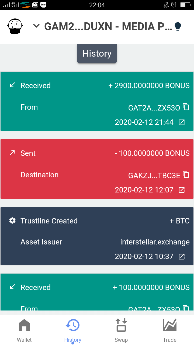Click the interstellar.exchange asset issuer link

(155, 242)
